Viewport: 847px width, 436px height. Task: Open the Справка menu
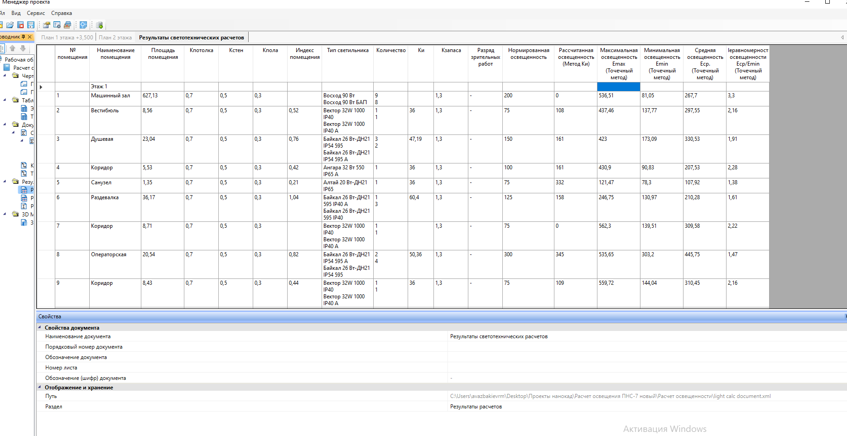pyautogui.click(x=62, y=13)
